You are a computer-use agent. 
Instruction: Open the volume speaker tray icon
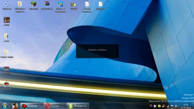[x=176, y=106]
